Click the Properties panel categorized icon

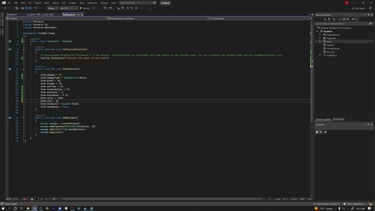point(317,132)
